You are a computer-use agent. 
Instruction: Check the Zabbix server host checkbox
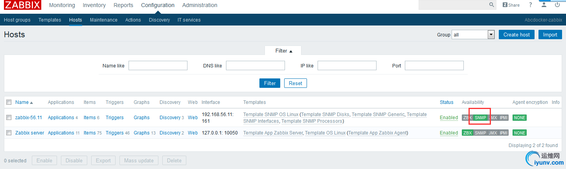[x=9, y=133]
